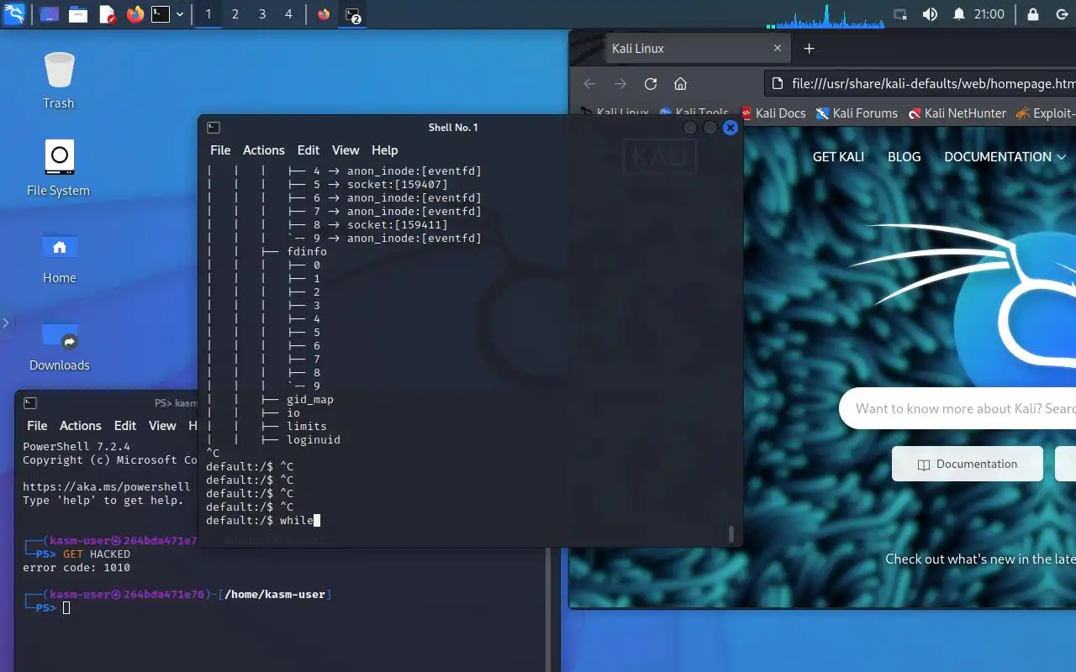
Task: Open Actions menu in Shell No. 1
Action: coord(264,150)
